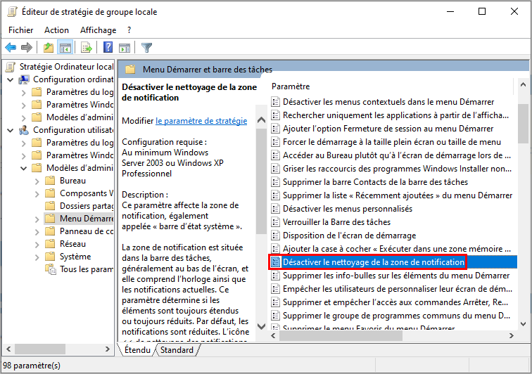Open the Action menu
Image resolution: width=532 pixels, height=374 pixels.
(x=56, y=30)
